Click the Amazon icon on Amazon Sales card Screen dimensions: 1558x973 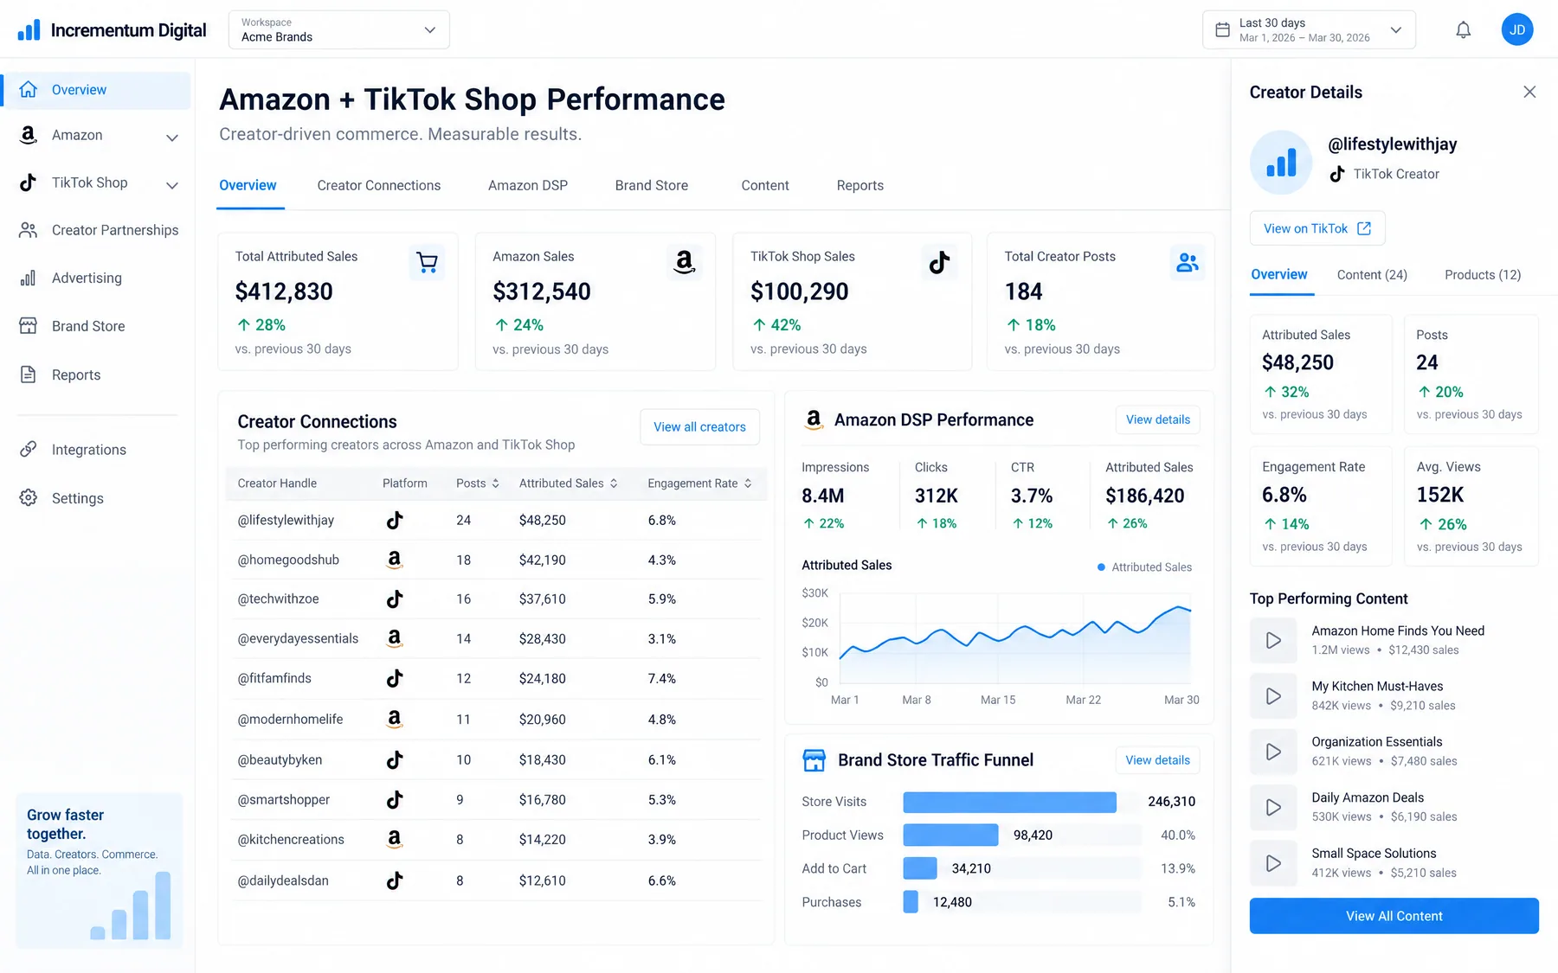point(684,262)
